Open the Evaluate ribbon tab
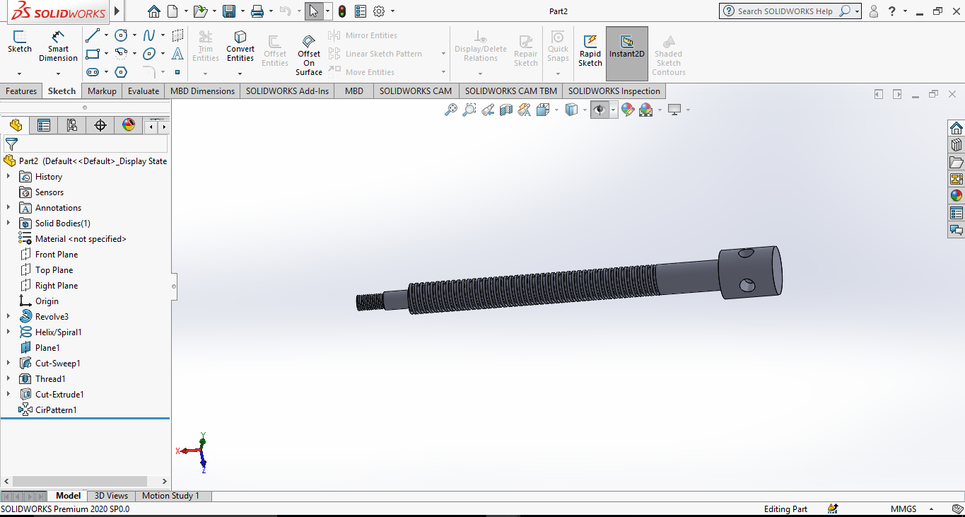Viewport: 965px width, 517px height. click(144, 91)
